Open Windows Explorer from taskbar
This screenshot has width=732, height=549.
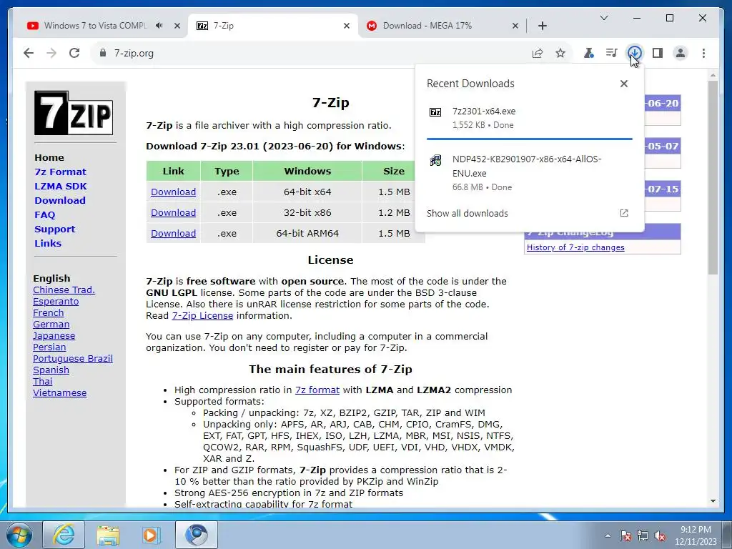tap(109, 535)
